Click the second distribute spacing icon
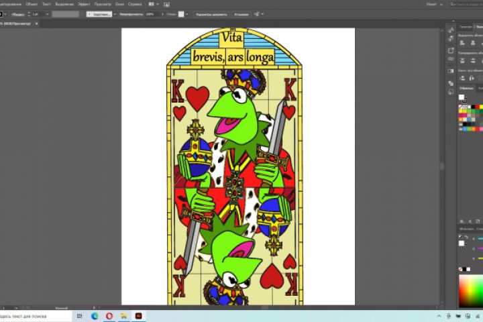The width and height of the screenshot is (483, 322). (472, 78)
